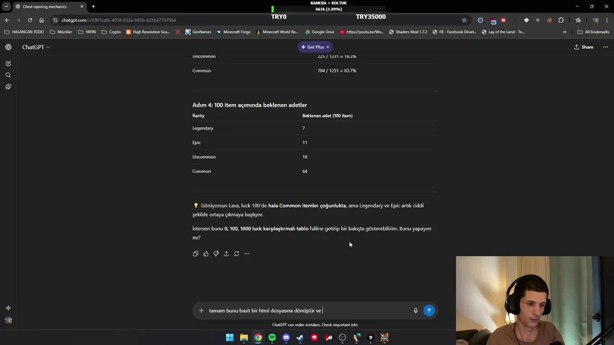Open the ChatGPT model selector dropdown
Viewport: 614px width, 345px height.
tap(36, 47)
